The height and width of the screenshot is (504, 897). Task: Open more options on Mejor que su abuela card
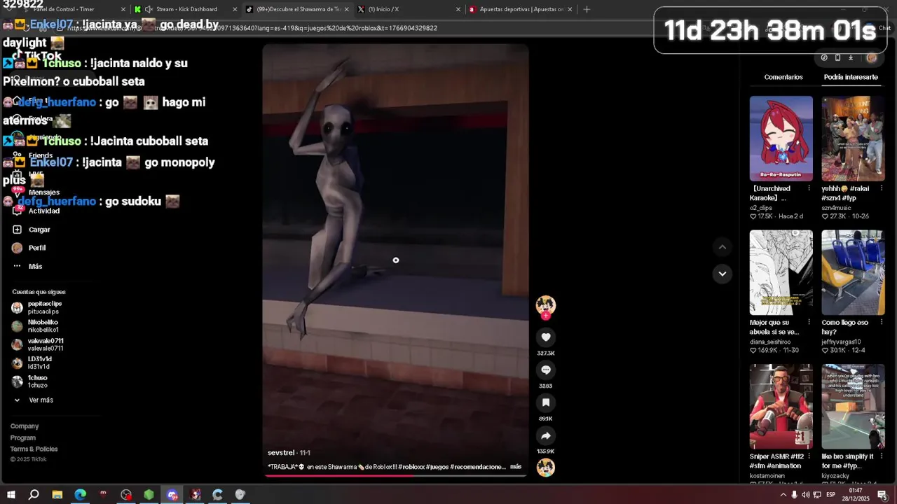point(809,323)
